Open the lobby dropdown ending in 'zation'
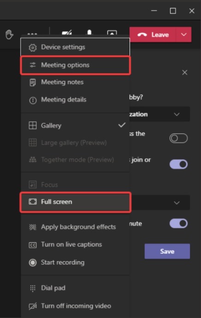Image resolution: width=201 pixels, height=318 pixels. click(160, 114)
